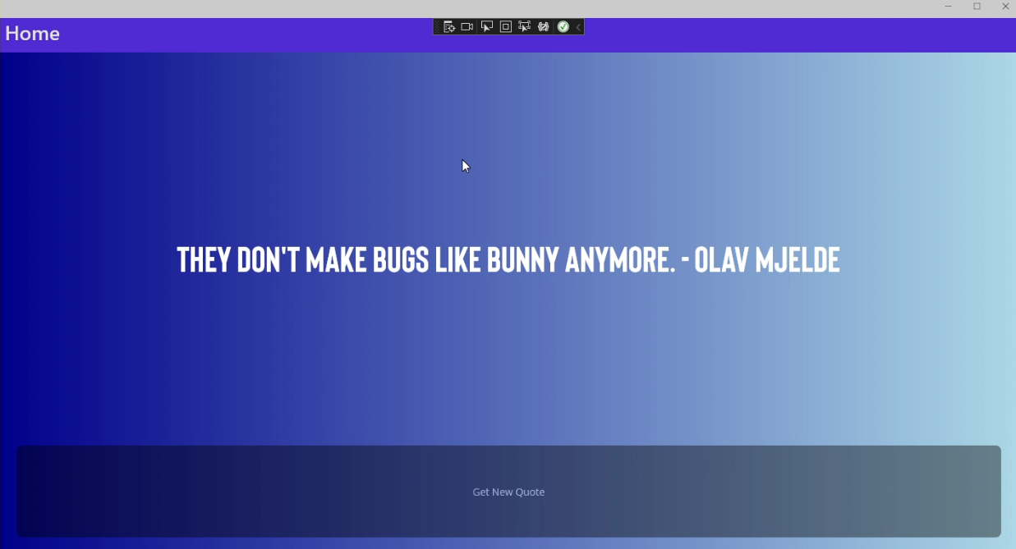Image resolution: width=1016 pixels, height=549 pixels.
Task: Toggle Display Layout Adorners square icon
Action: [x=506, y=27]
